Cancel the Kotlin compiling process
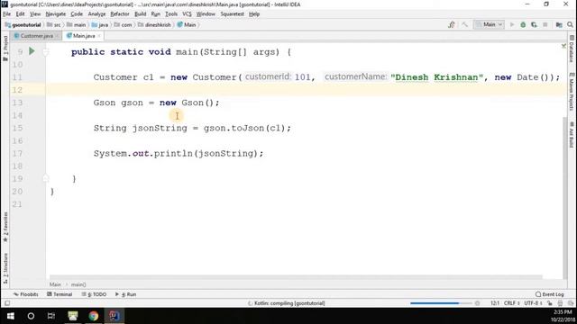 point(477,303)
